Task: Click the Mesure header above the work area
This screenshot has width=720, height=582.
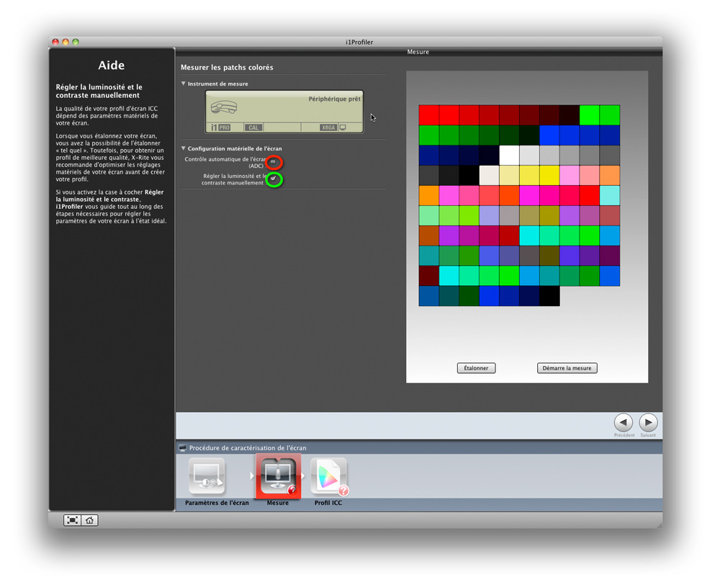Action: point(418,52)
